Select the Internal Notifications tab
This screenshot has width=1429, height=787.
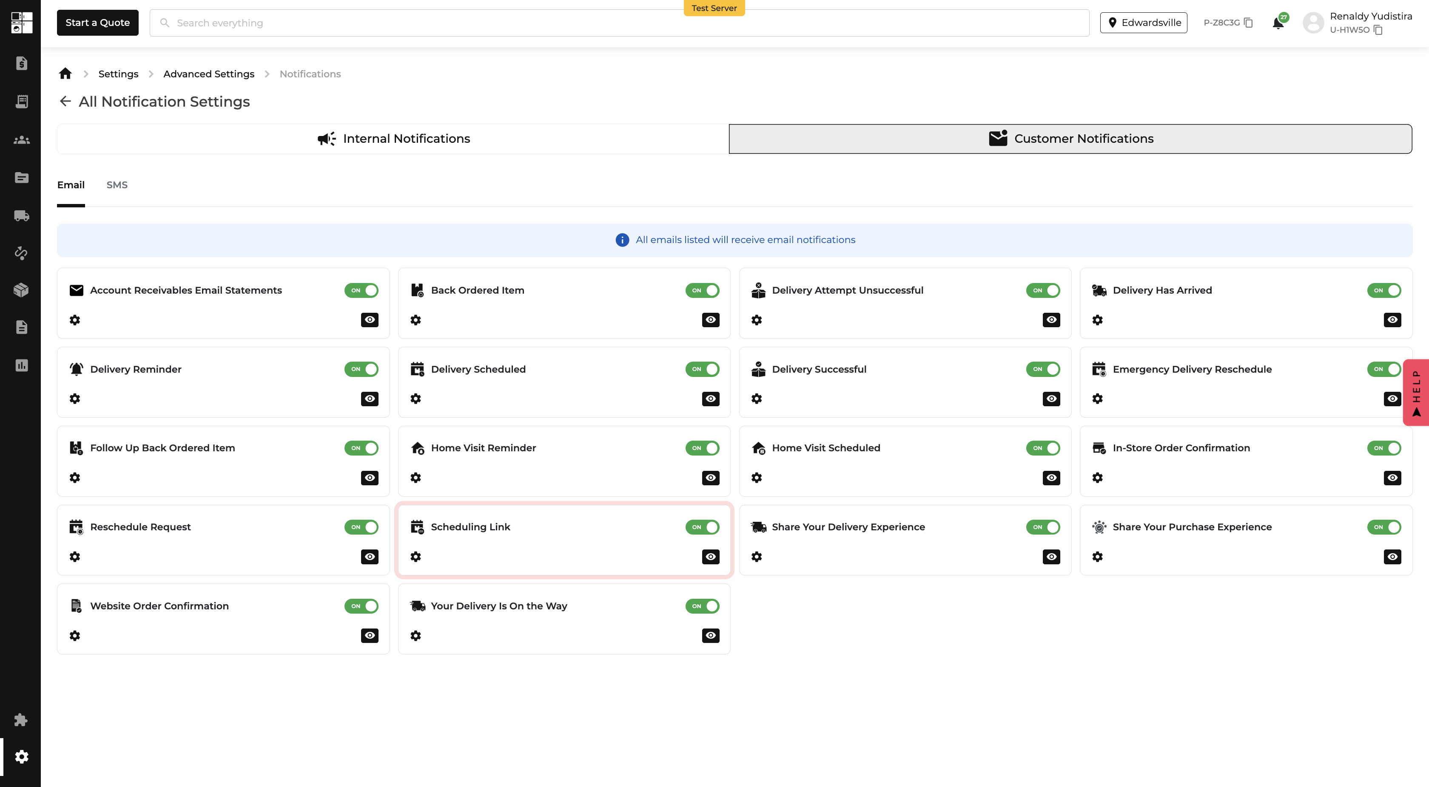(393, 139)
